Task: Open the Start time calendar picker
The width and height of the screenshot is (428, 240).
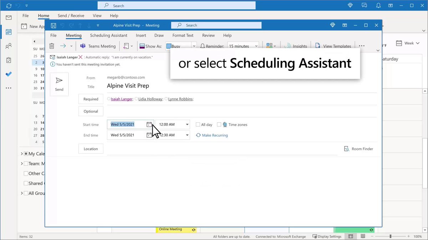Action: click(x=149, y=124)
